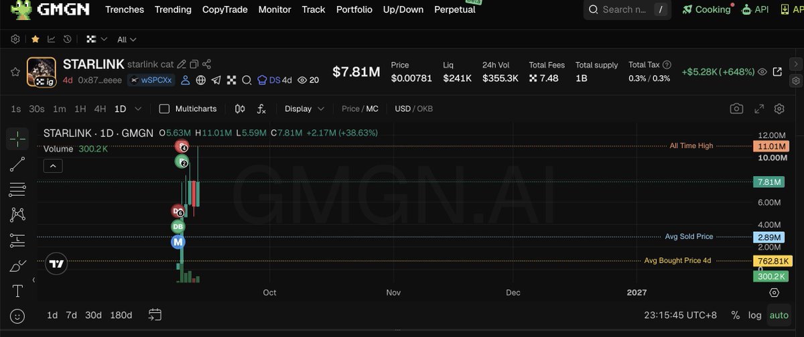
Task: Edit the STARLINK token name with pencil
Action: click(x=181, y=64)
